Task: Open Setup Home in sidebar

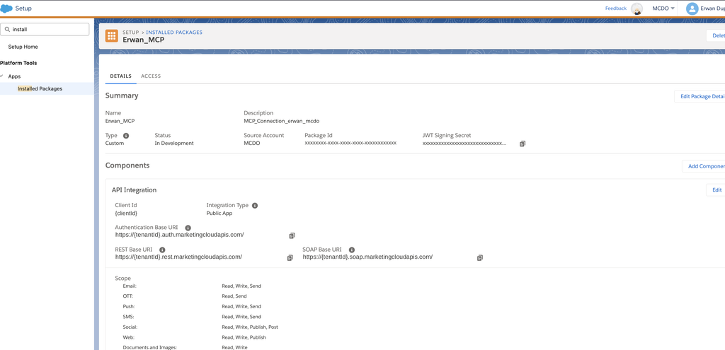Action: click(23, 47)
